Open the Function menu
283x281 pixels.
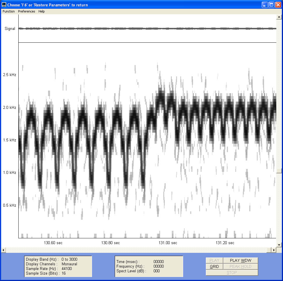9,11
